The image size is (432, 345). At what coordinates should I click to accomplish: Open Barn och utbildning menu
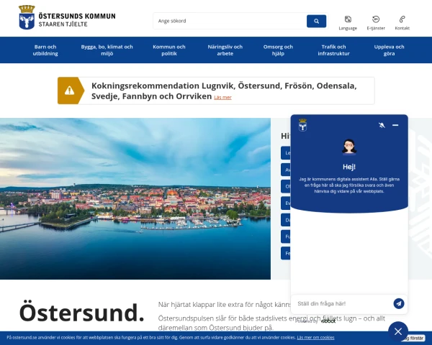click(45, 50)
